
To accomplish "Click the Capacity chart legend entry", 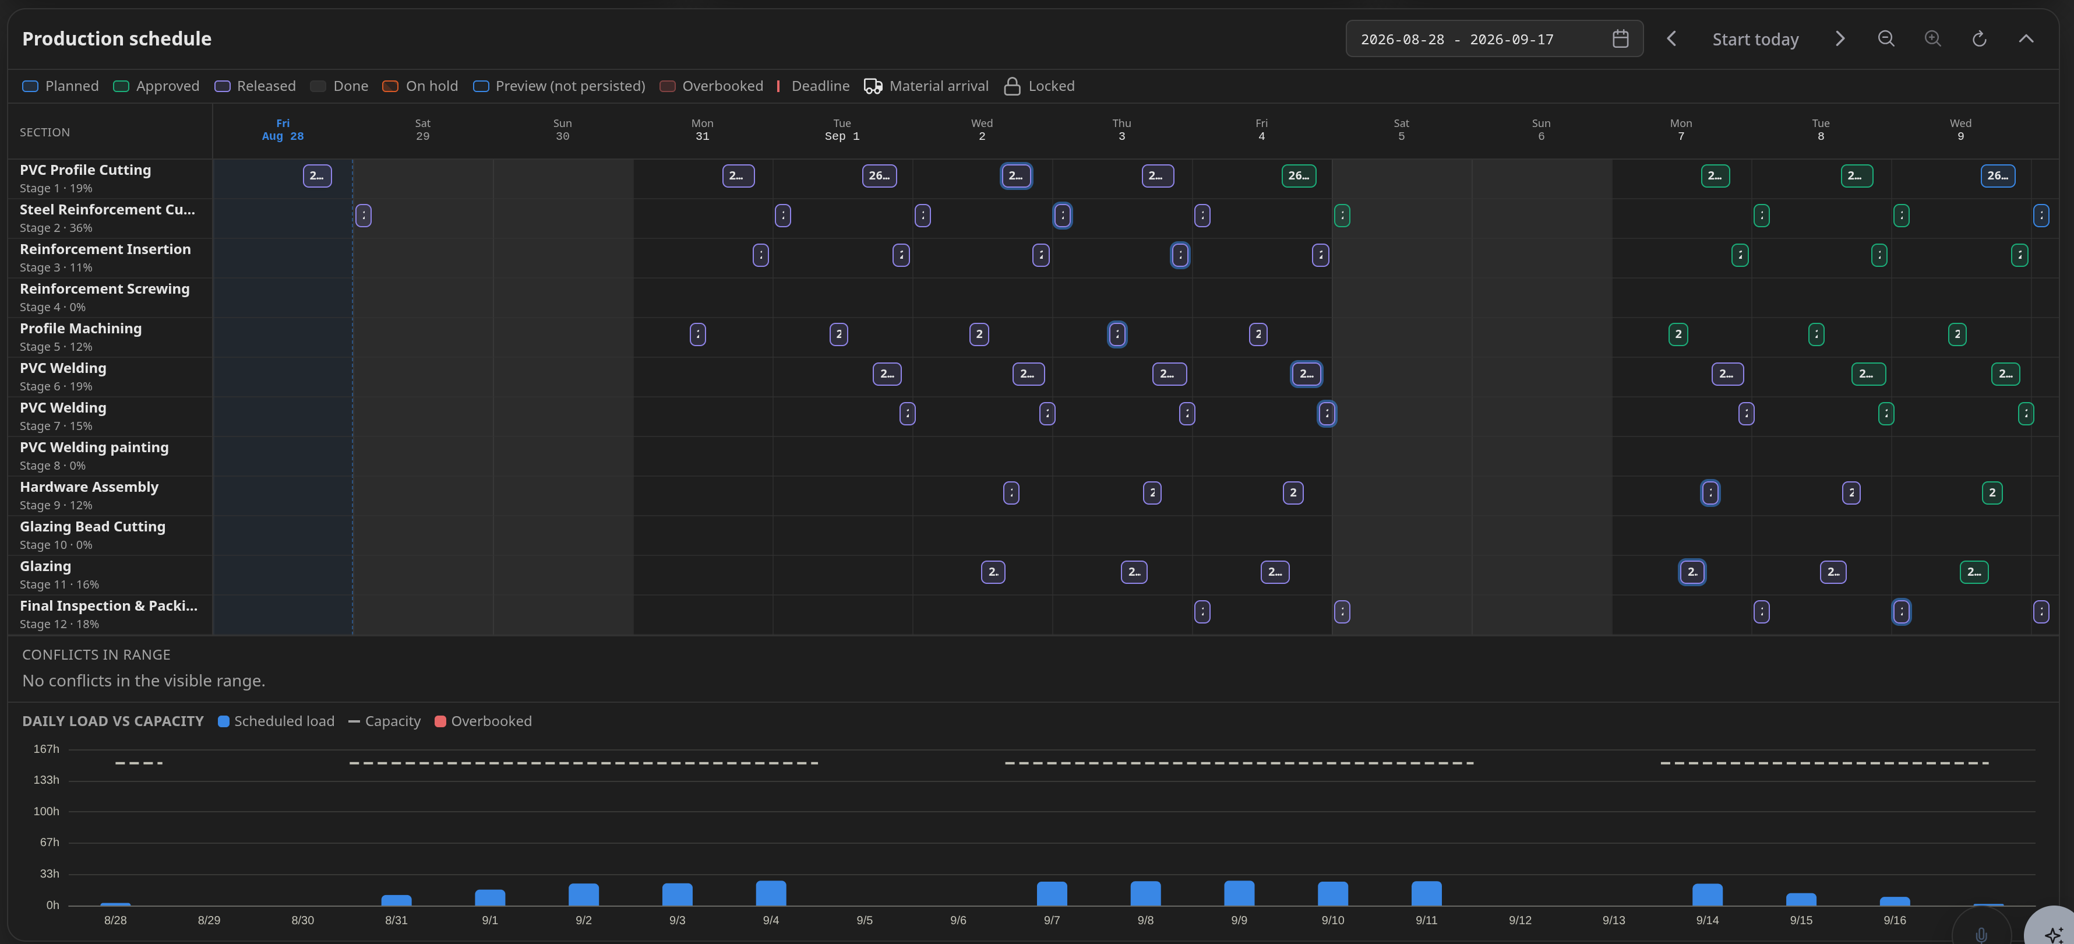I will pos(384,721).
